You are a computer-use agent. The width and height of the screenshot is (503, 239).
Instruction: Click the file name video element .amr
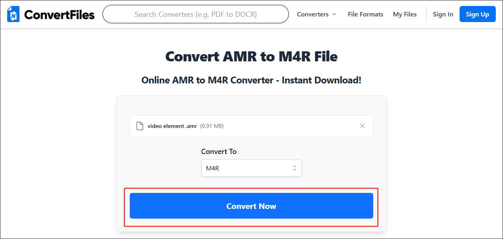[172, 126]
